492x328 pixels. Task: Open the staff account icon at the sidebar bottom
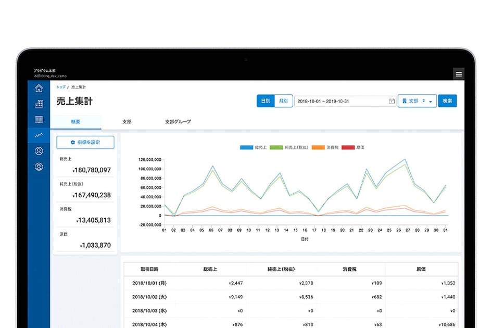[39, 167]
